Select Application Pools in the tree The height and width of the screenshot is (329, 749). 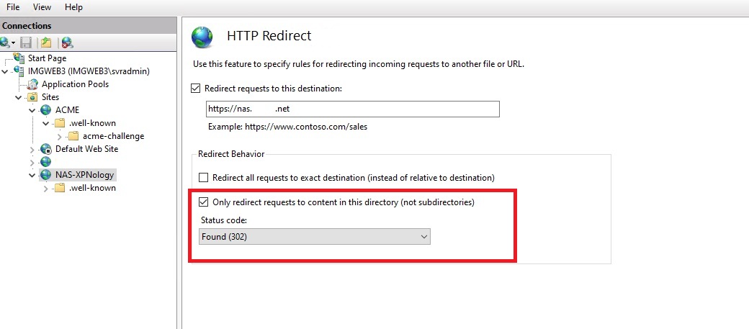(75, 84)
